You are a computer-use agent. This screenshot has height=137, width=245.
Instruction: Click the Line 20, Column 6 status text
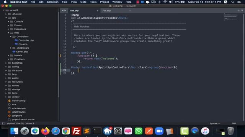coord(25,123)
